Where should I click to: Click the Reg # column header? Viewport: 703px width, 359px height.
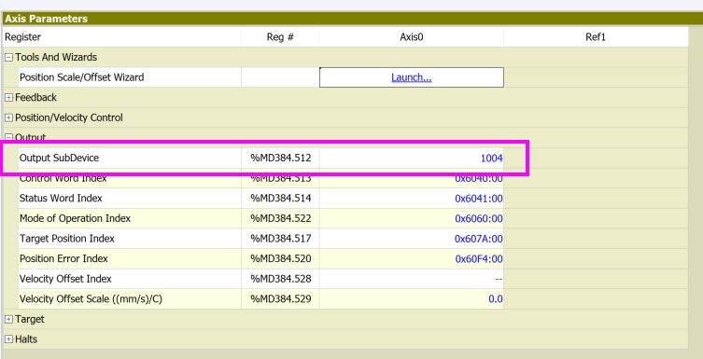tap(280, 37)
